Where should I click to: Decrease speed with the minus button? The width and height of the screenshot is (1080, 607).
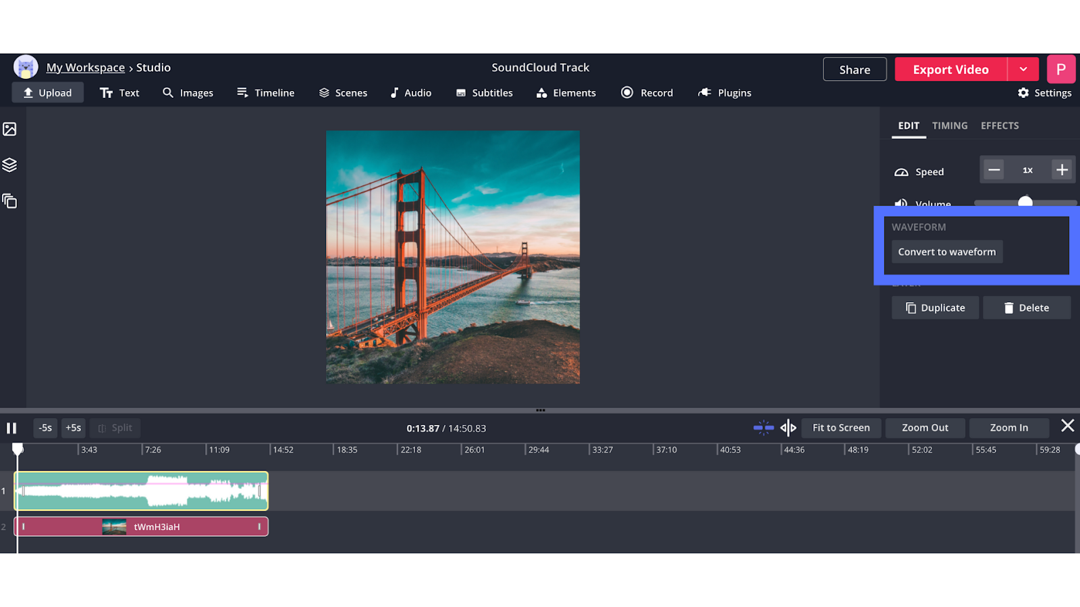[994, 170]
